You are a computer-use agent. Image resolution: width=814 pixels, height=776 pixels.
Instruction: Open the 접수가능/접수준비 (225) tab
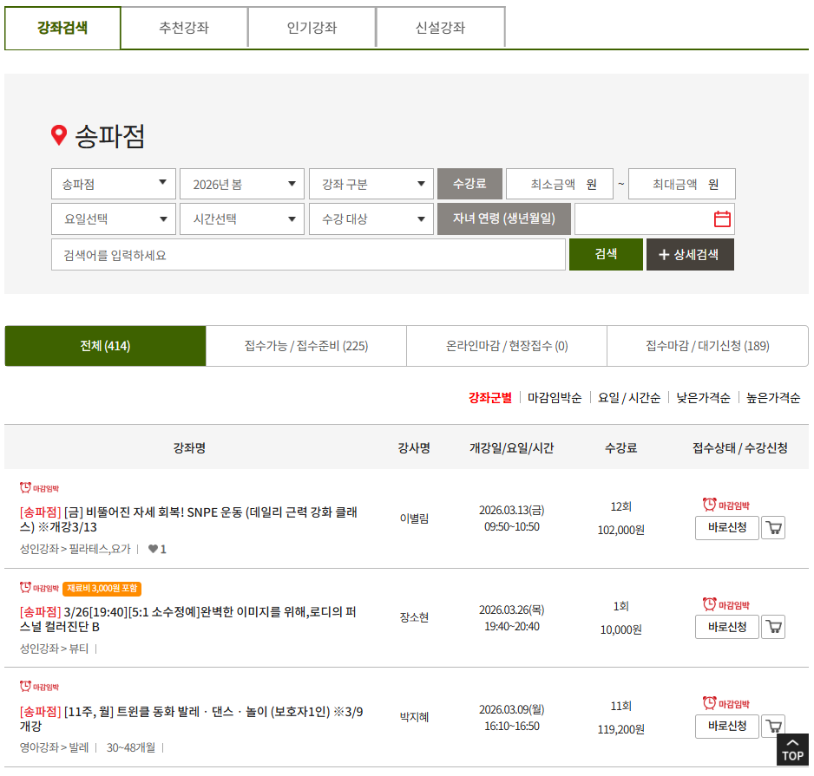pos(305,345)
